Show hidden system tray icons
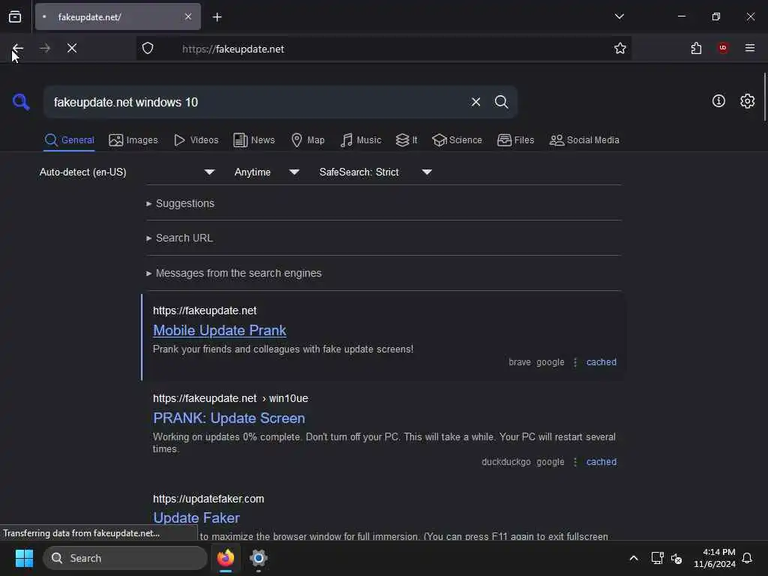The image size is (768, 576). click(633, 558)
